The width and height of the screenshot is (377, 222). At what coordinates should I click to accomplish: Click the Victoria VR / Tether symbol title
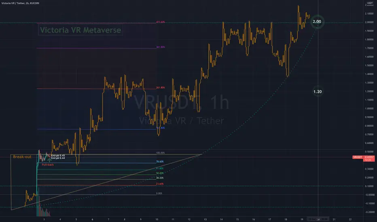point(20,3)
